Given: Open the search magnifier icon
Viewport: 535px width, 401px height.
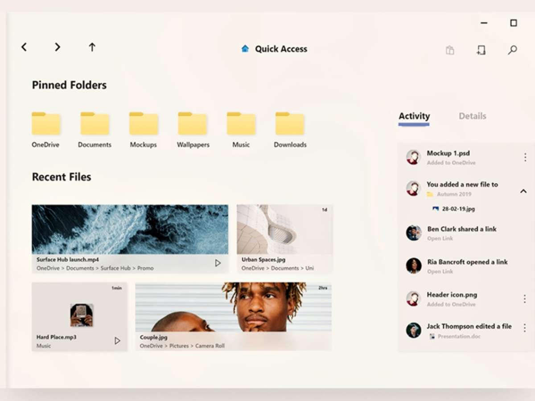Looking at the screenshot, I should pyautogui.click(x=512, y=50).
